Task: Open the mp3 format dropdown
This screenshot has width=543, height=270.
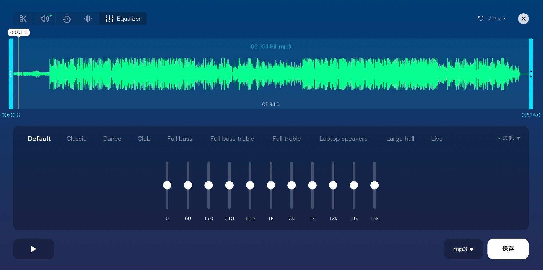Action: tap(463, 249)
